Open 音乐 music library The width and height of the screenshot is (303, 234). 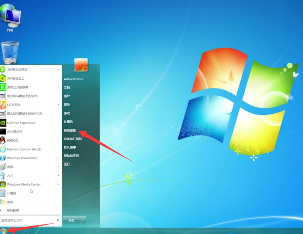67,105
